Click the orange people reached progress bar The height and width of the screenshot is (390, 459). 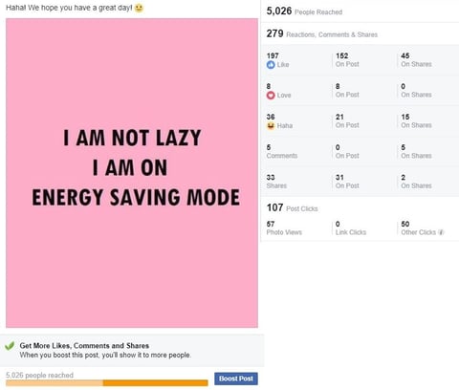pyautogui.click(x=107, y=382)
